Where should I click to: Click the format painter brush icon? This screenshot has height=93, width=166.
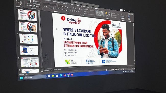coord(21,4)
